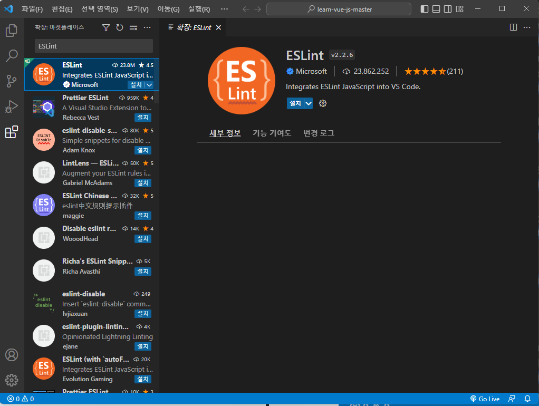Viewport: 539px width, 406px height.
Task: Install ESLint from the list item
Action: click(x=136, y=85)
